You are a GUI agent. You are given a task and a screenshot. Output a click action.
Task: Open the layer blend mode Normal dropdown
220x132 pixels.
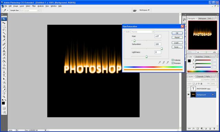pyautogui.click(x=195, y=80)
